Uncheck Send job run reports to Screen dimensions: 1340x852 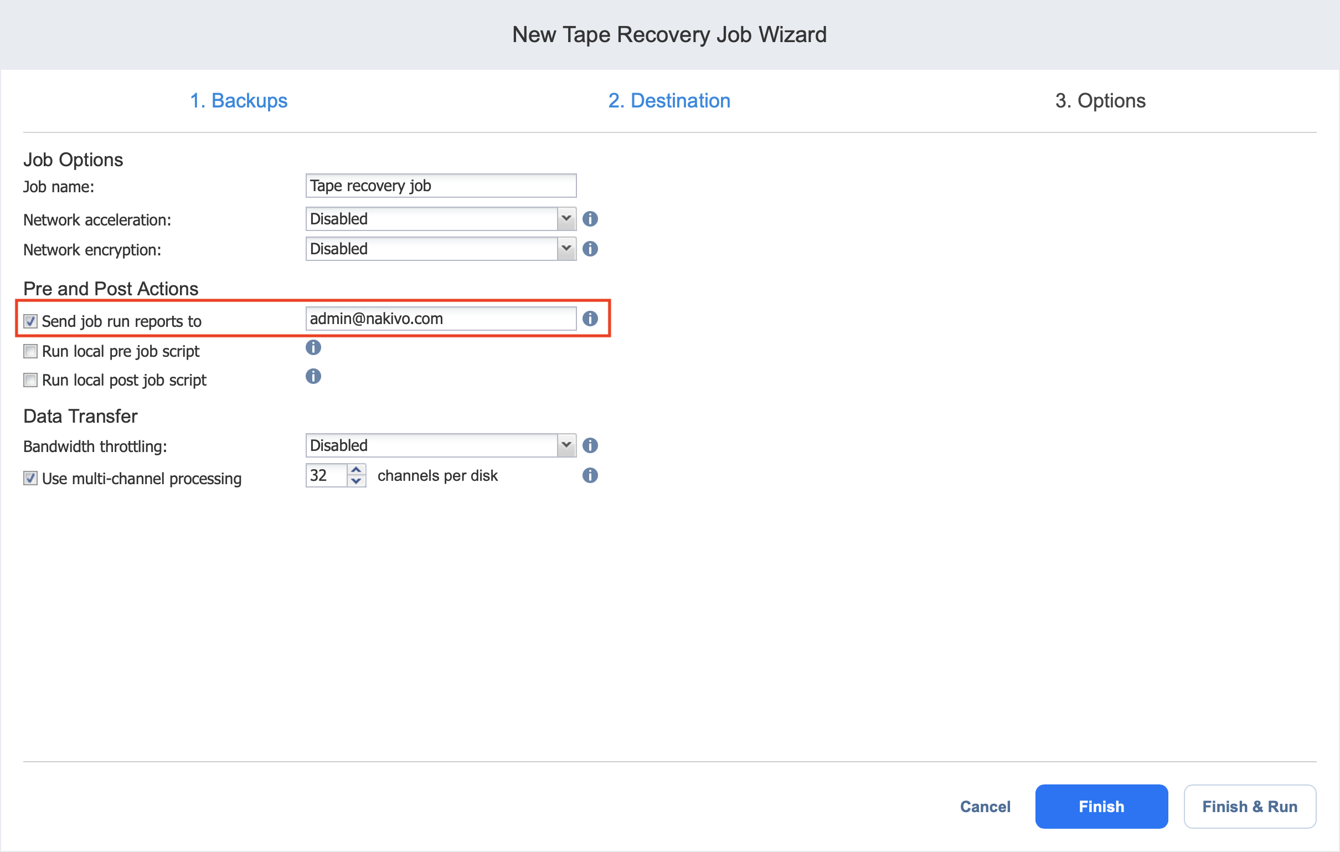click(30, 321)
